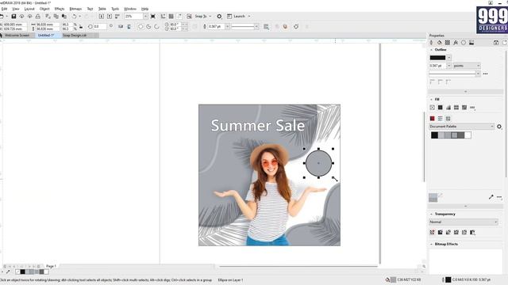Collapse the Bitmap Effects section
The height and width of the screenshot is (285, 508).
pos(431,244)
